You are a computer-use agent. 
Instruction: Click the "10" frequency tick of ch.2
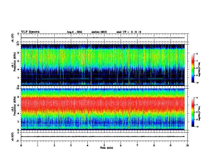(18, 88)
